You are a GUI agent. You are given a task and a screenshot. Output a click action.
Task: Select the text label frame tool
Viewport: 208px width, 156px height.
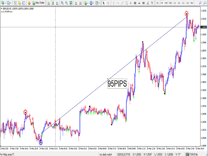[152, 3]
